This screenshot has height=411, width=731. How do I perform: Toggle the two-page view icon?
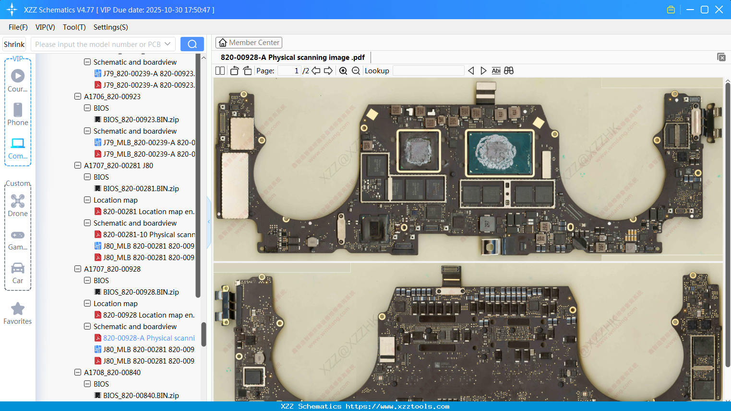[x=220, y=71]
